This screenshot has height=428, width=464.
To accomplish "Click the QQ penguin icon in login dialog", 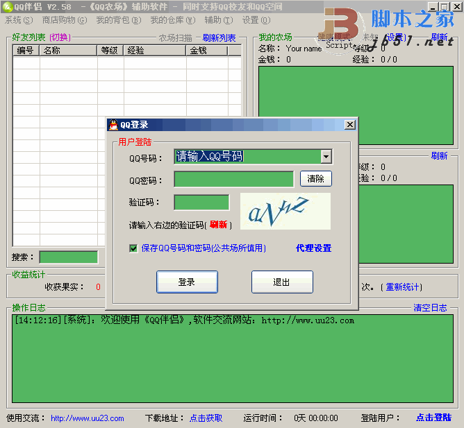I will tap(113, 125).
